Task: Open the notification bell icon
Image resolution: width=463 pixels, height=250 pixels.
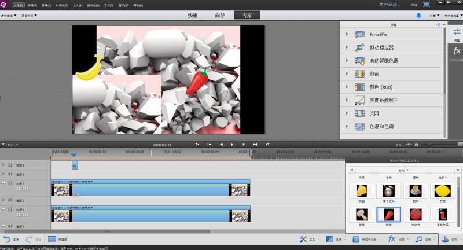Action: [418, 16]
